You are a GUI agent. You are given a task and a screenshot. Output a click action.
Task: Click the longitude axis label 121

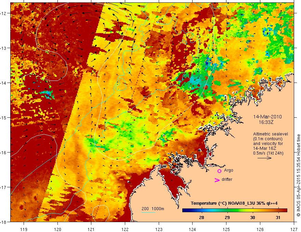click(x=91, y=229)
